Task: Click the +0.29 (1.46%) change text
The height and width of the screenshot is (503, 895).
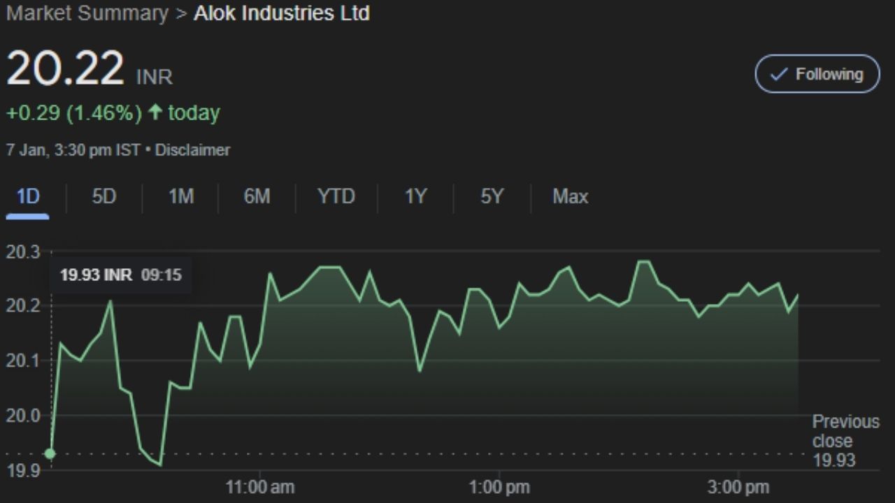Action: (x=74, y=113)
